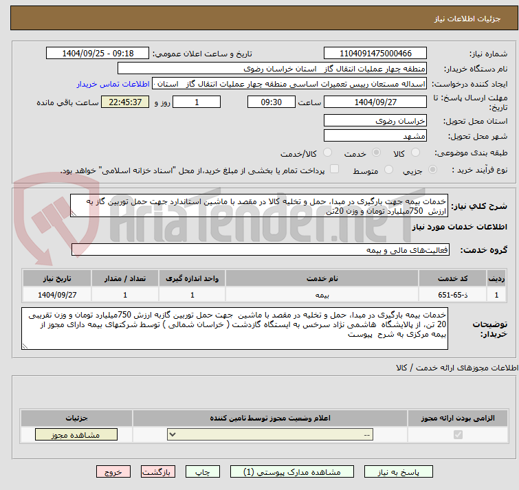Click the شماره نیاز number field
Screen dimensions: 519x490
[375, 54]
